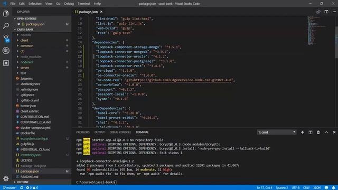Open editor More Actions ellipsis menu
338x190 pixels.
pyautogui.click(x=334, y=12)
